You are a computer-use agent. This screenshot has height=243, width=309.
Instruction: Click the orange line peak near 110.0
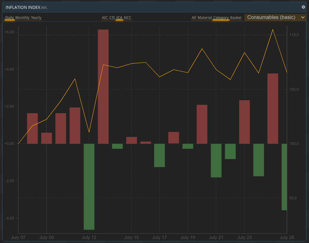[273, 30]
